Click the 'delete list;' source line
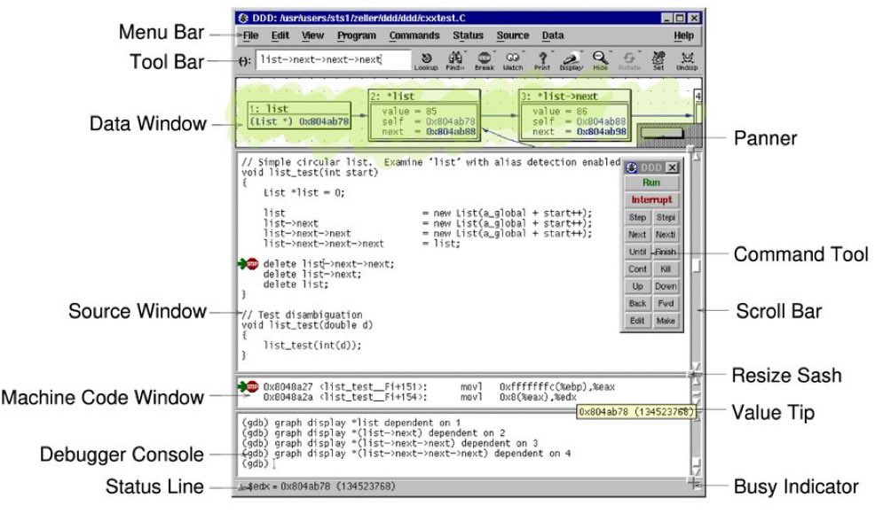This screenshot has width=875, height=513. (x=296, y=284)
